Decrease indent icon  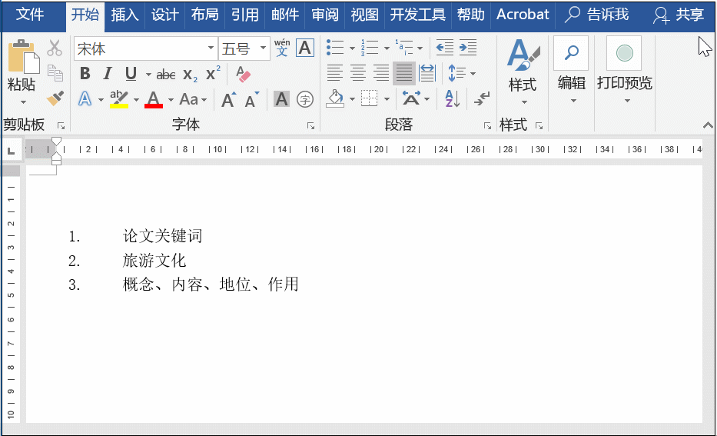pos(444,47)
